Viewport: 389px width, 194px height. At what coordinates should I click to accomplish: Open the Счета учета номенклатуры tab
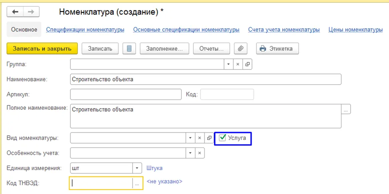pos(284,30)
